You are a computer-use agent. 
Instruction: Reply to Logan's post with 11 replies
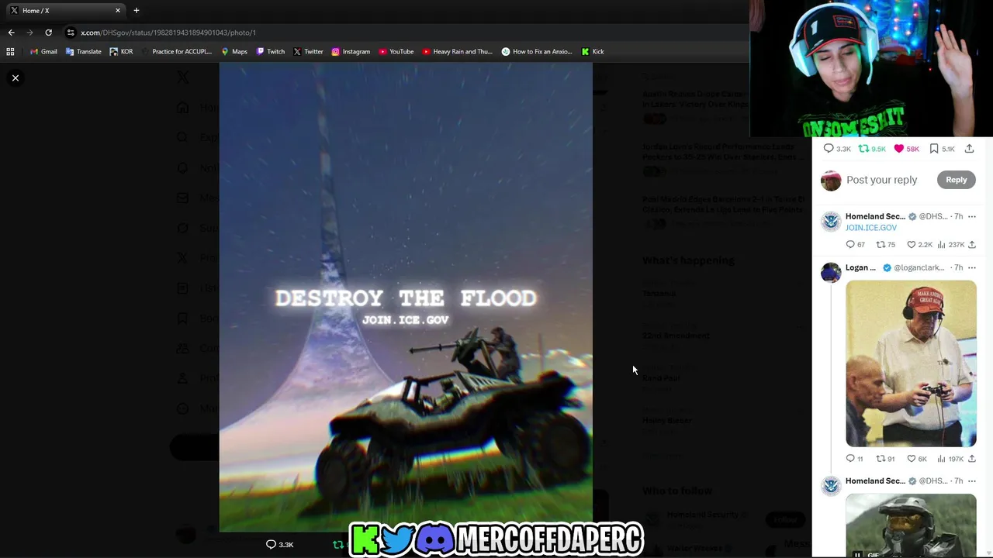tap(854, 459)
